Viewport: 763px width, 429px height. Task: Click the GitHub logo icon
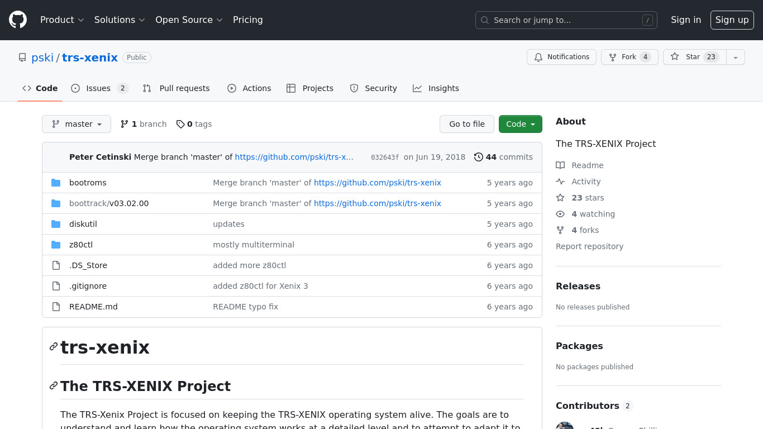(x=18, y=20)
